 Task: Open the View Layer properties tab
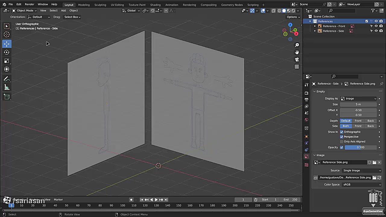click(x=306, y=106)
